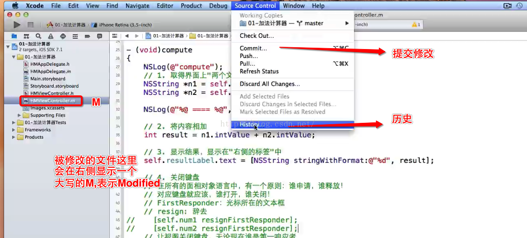Select the scheme 01-加法计算器 in the toolbar
This screenshot has width=527, height=238.
point(66,25)
